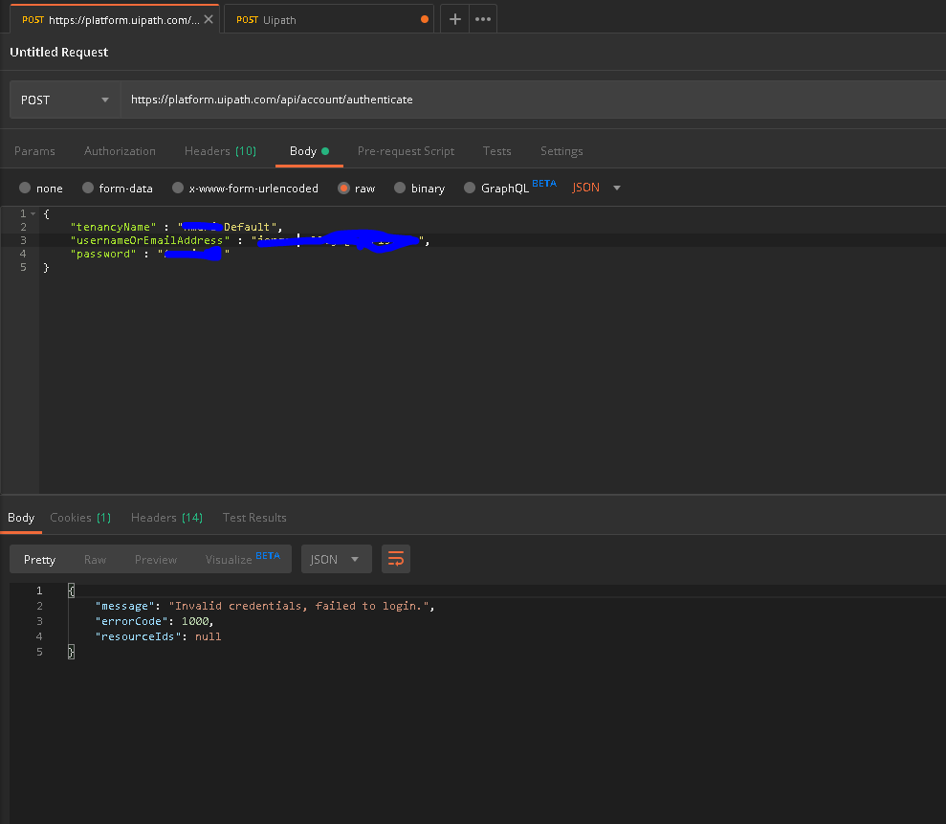Viewport: 946px width, 824px height.
Task: Select the none body type
Action: pyautogui.click(x=25, y=188)
